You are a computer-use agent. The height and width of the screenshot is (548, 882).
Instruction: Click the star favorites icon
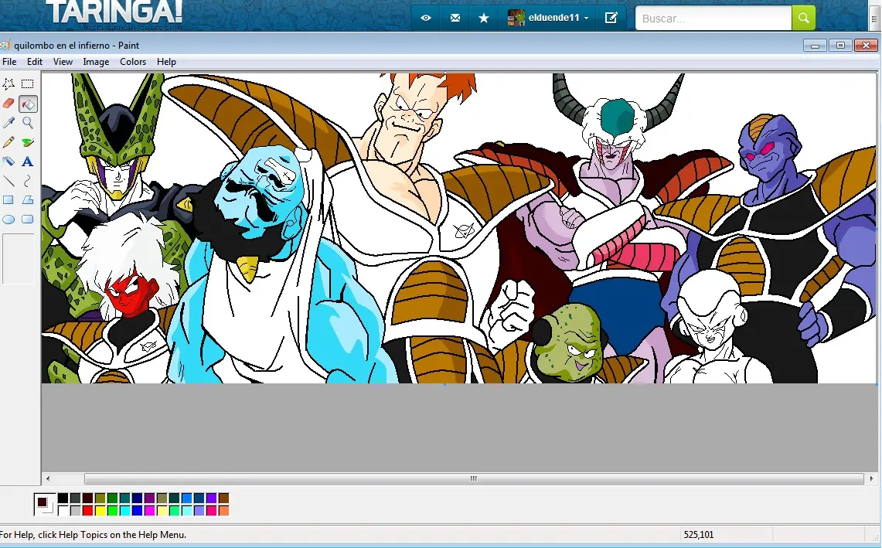(x=484, y=18)
